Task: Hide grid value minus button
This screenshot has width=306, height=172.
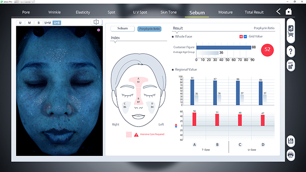Action: pyautogui.click(x=245, y=37)
